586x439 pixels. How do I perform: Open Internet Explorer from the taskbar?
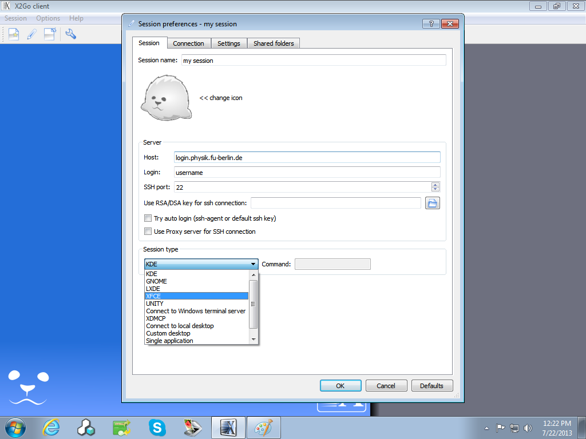[x=51, y=428]
